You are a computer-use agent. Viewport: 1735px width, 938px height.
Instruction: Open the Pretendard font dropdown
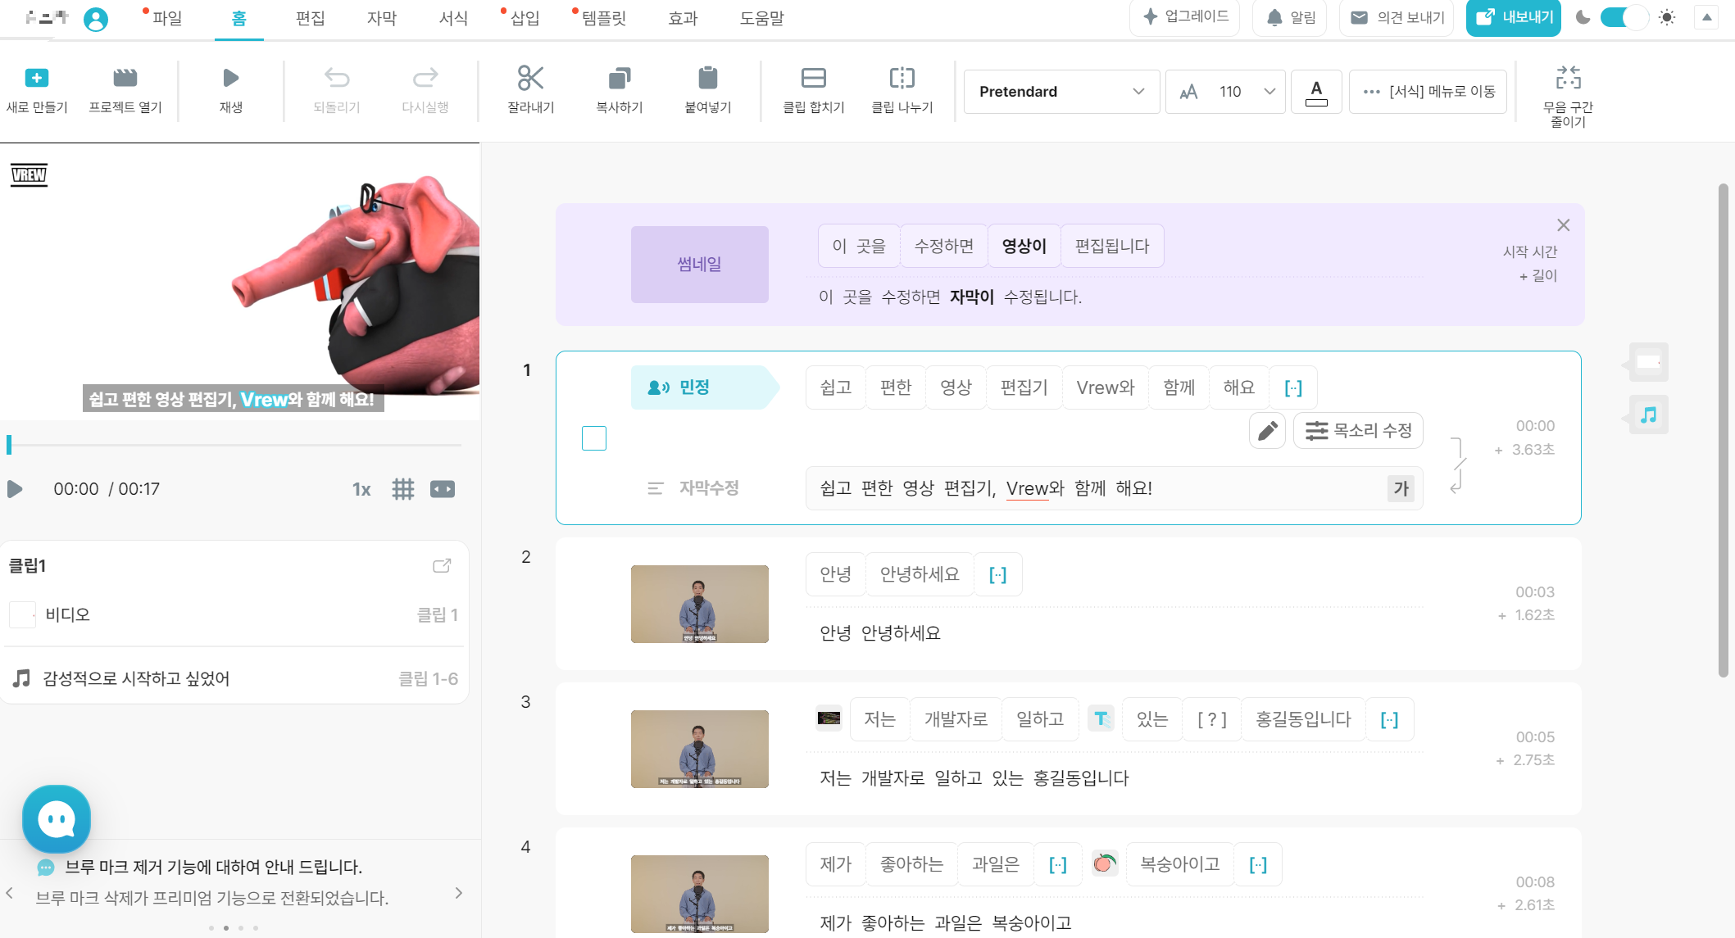[1061, 92]
